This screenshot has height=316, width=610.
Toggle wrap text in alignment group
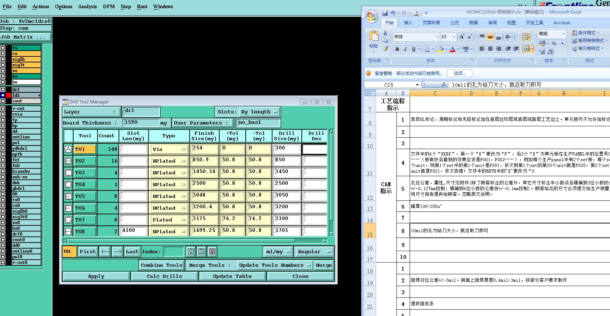pyautogui.click(x=526, y=37)
